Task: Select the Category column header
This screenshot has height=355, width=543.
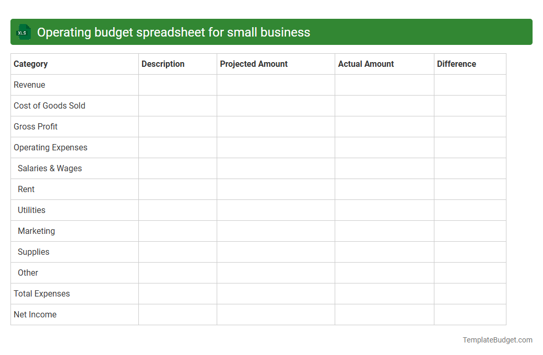Action: pos(31,64)
